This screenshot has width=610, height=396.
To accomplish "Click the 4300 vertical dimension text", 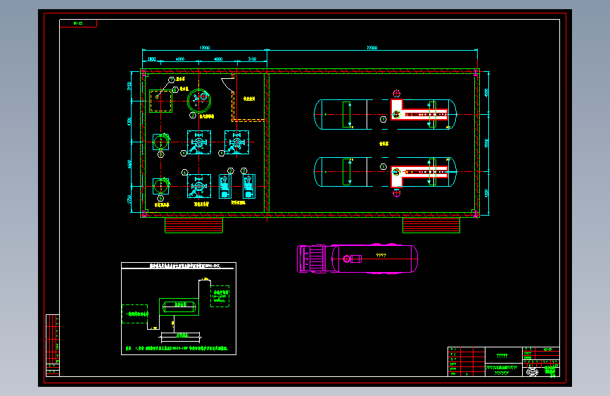I will point(129,122).
